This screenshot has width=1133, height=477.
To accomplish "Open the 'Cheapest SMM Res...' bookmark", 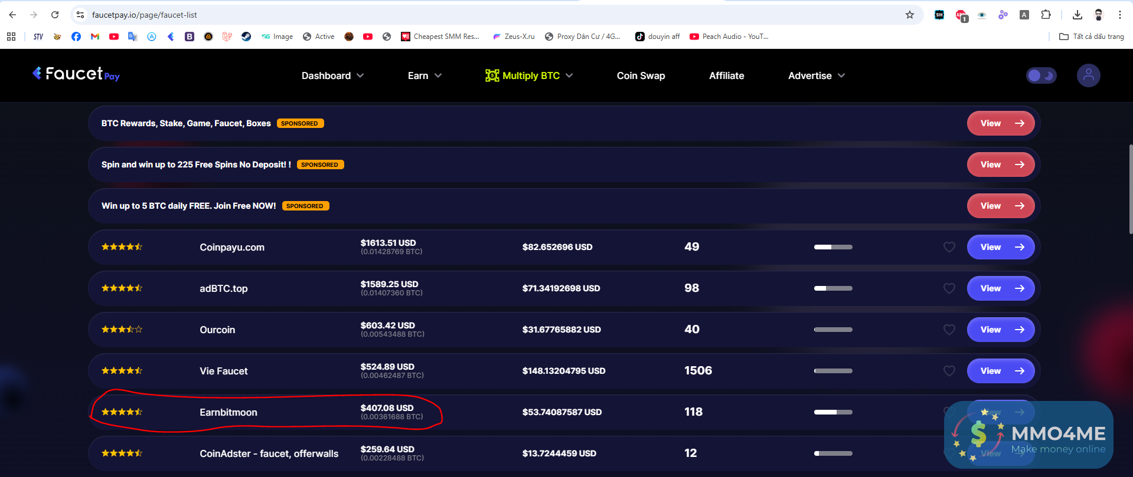I will click(440, 37).
